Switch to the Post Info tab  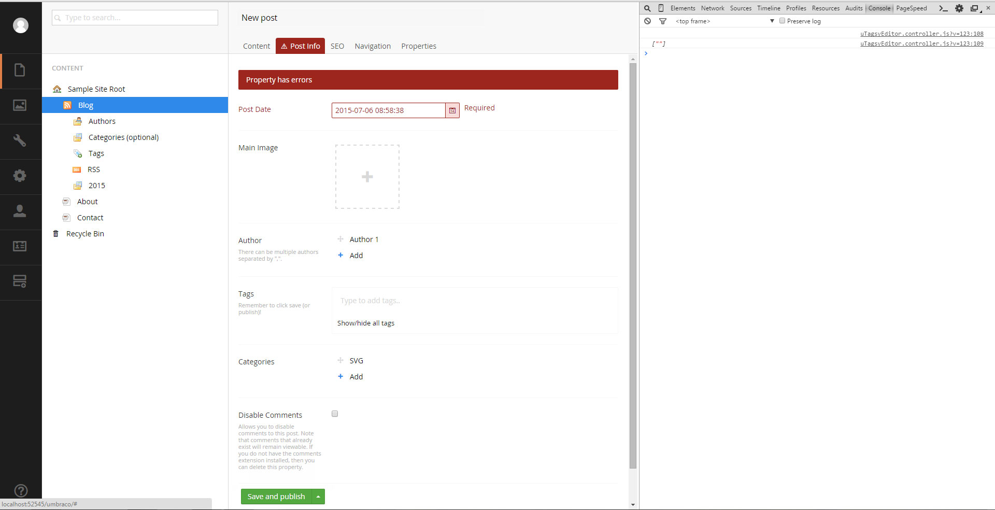(301, 46)
